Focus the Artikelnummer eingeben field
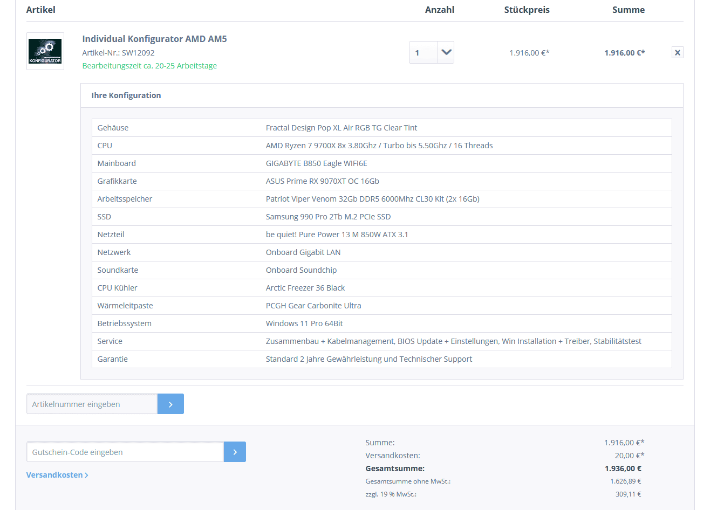The height and width of the screenshot is (510, 724). point(92,404)
